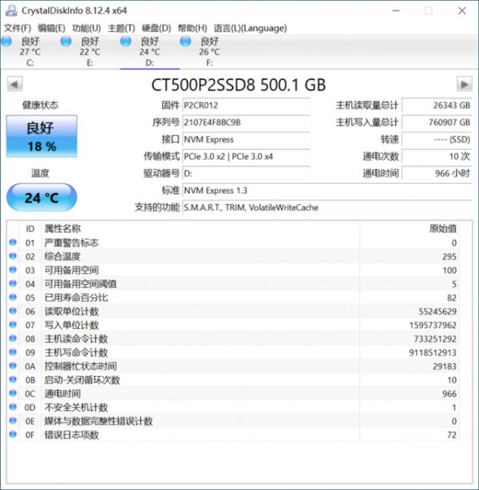Click the power on hours value 966 小时

[x=437, y=173]
